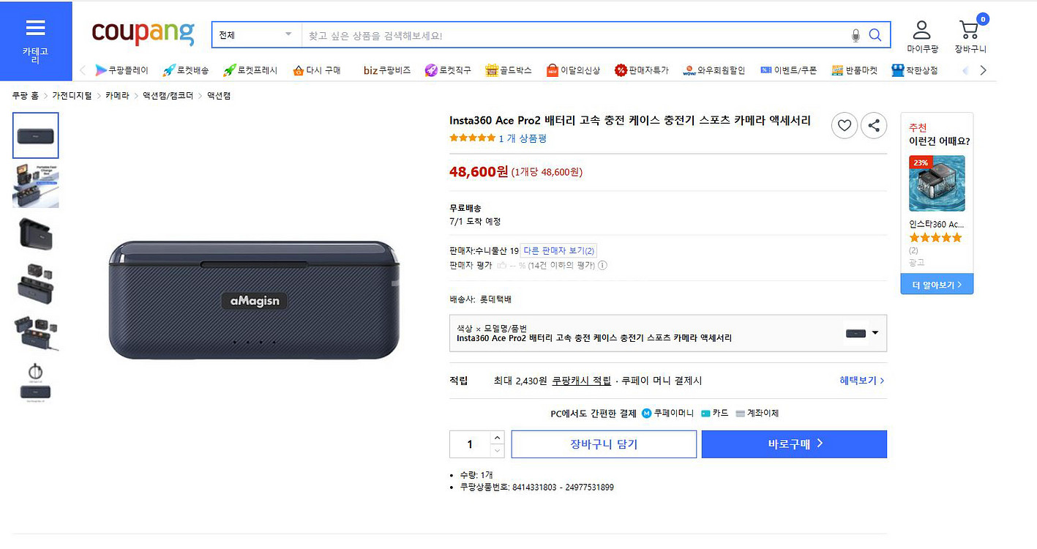Image resolution: width=1037 pixels, height=549 pixels.
Task: Click the seller rating info icon
Action: click(603, 266)
